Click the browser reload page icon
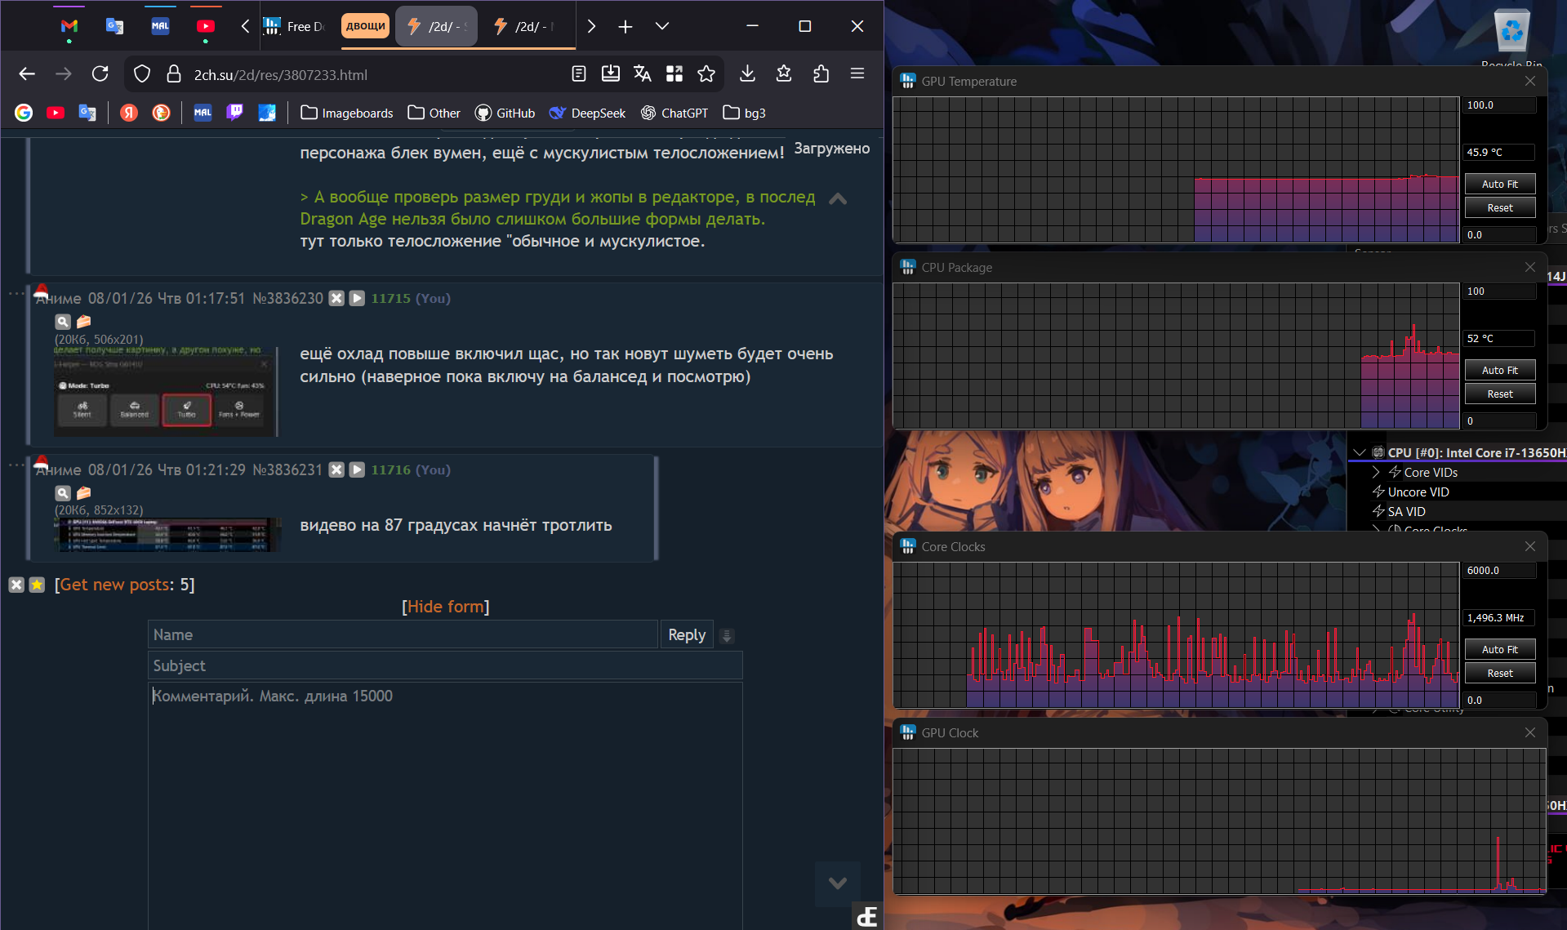This screenshot has width=1567, height=930. (100, 74)
